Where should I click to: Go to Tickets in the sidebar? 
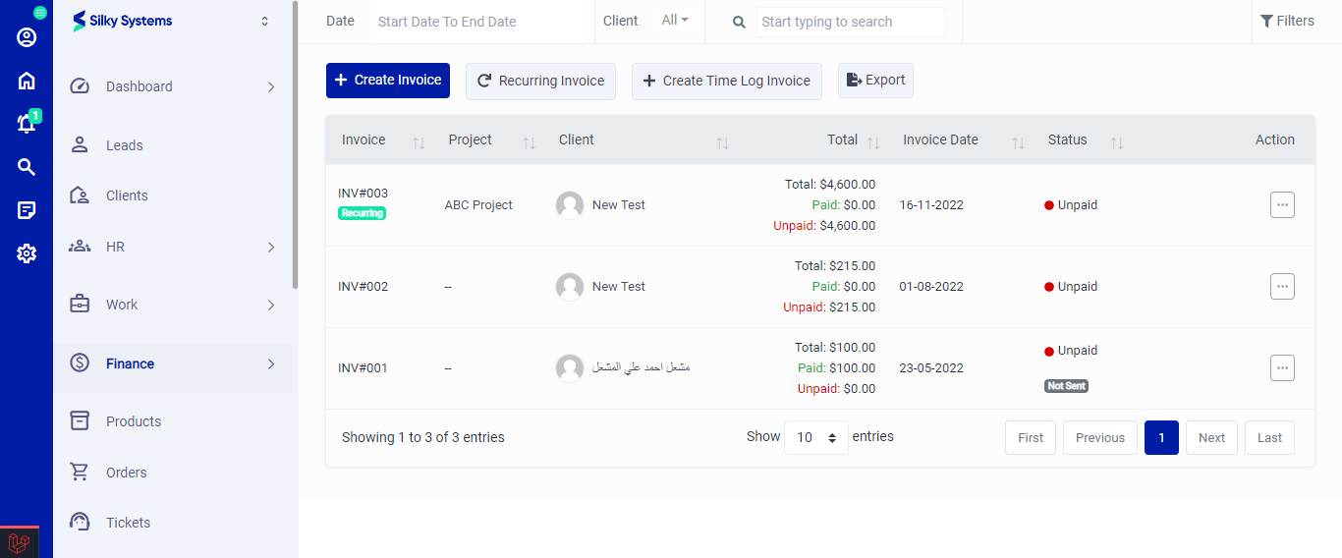tap(128, 523)
